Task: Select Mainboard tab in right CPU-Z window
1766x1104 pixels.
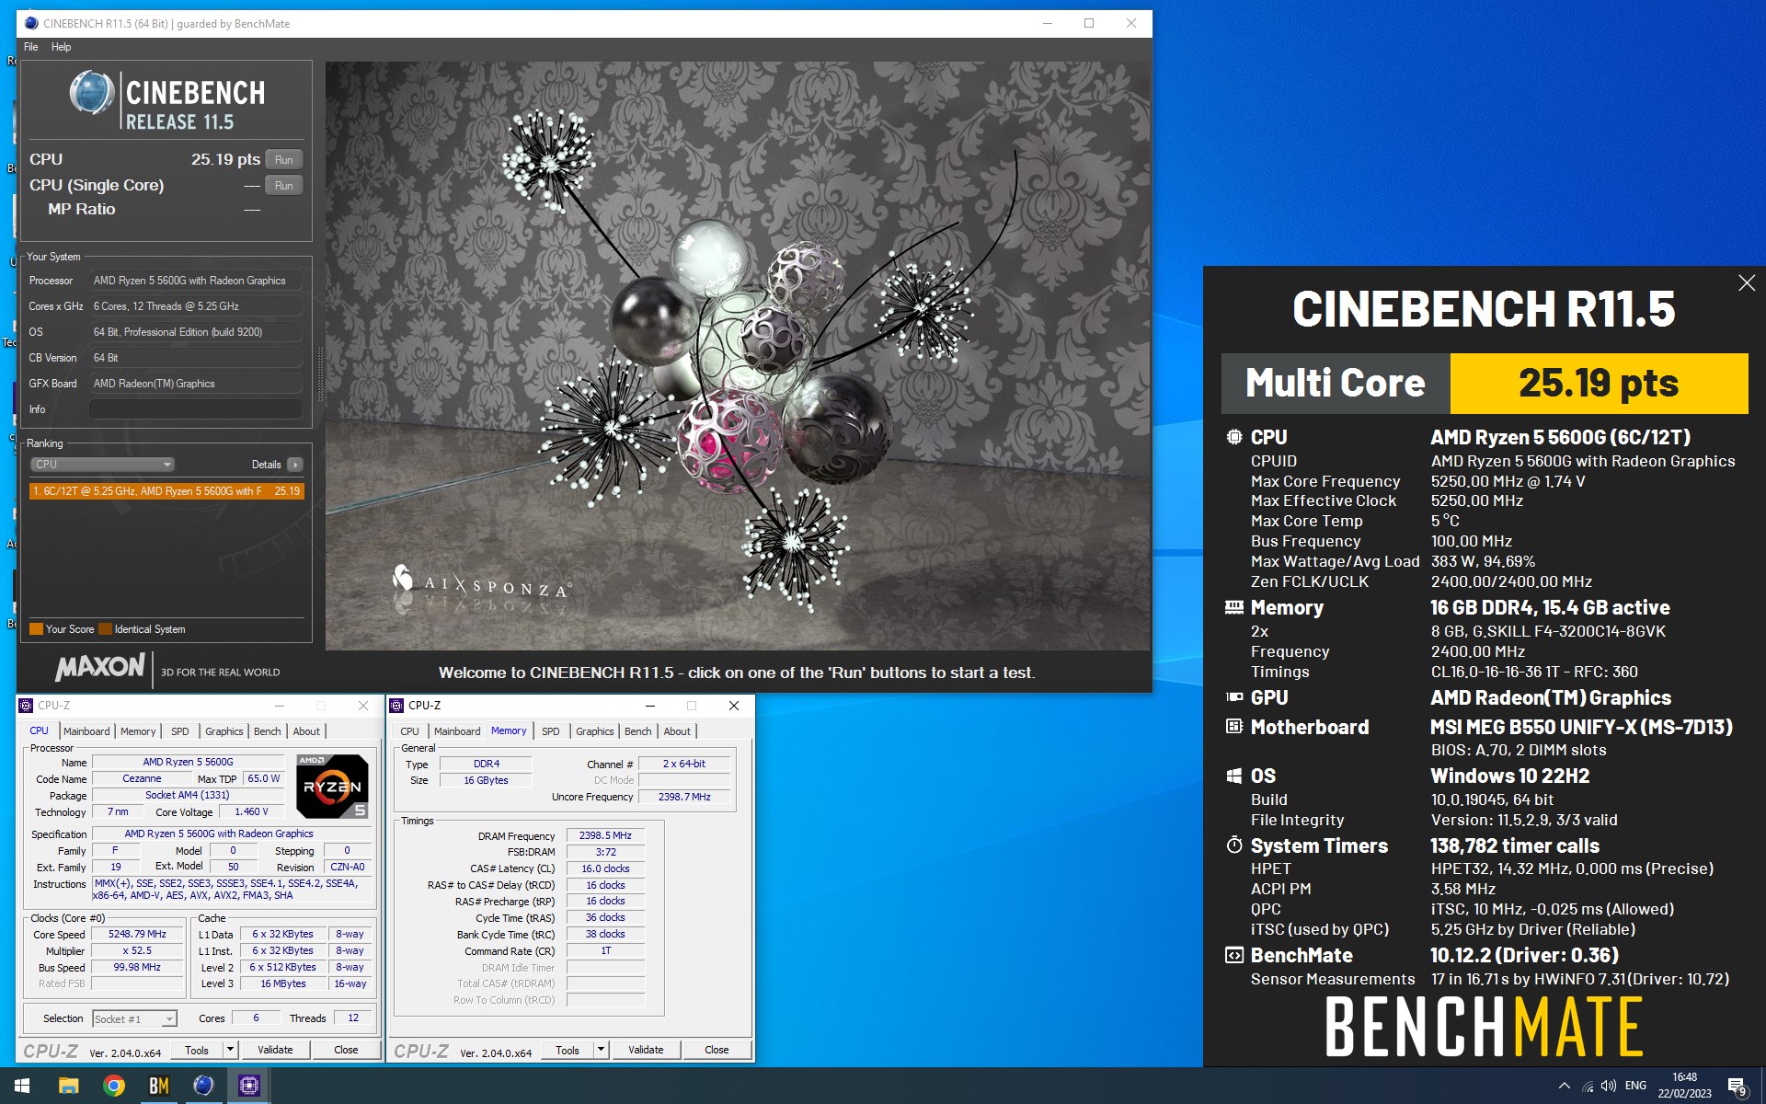Action: (x=457, y=731)
